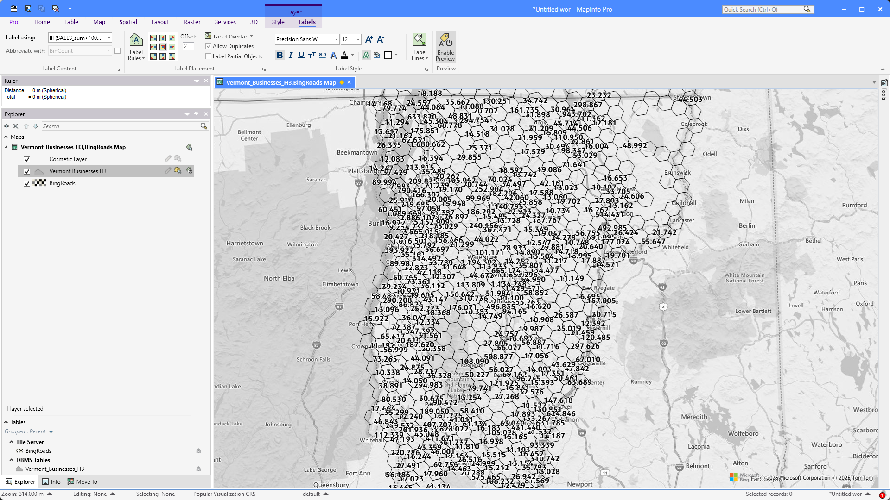
Task: Select center label anchor position
Action: pos(163,47)
